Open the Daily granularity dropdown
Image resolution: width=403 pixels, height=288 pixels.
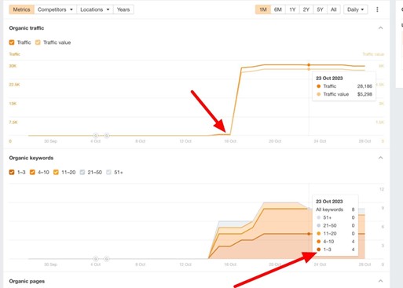(355, 9)
